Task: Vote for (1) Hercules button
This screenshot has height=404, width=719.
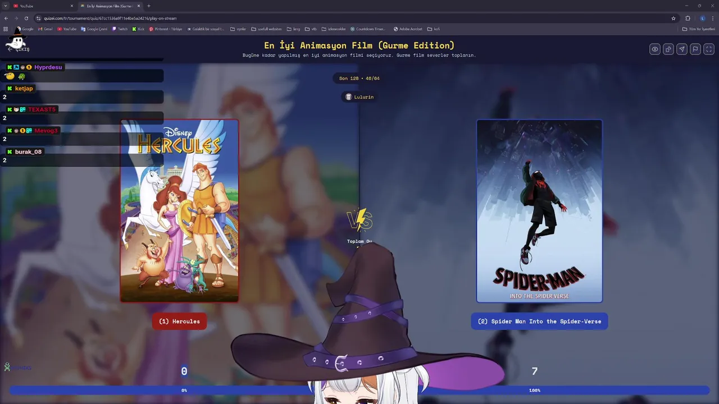Action: (179, 322)
